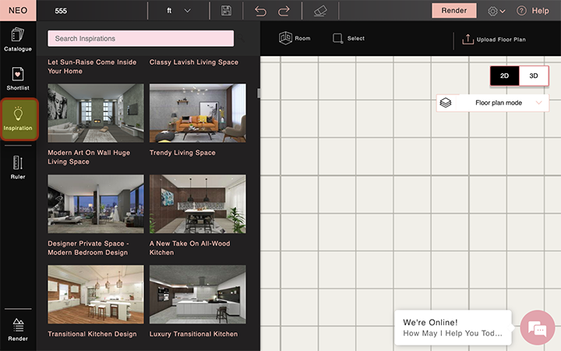The width and height of the screenshot is (561, 351).
Task: Open the Shortlist heart icon
Action: 18,74
